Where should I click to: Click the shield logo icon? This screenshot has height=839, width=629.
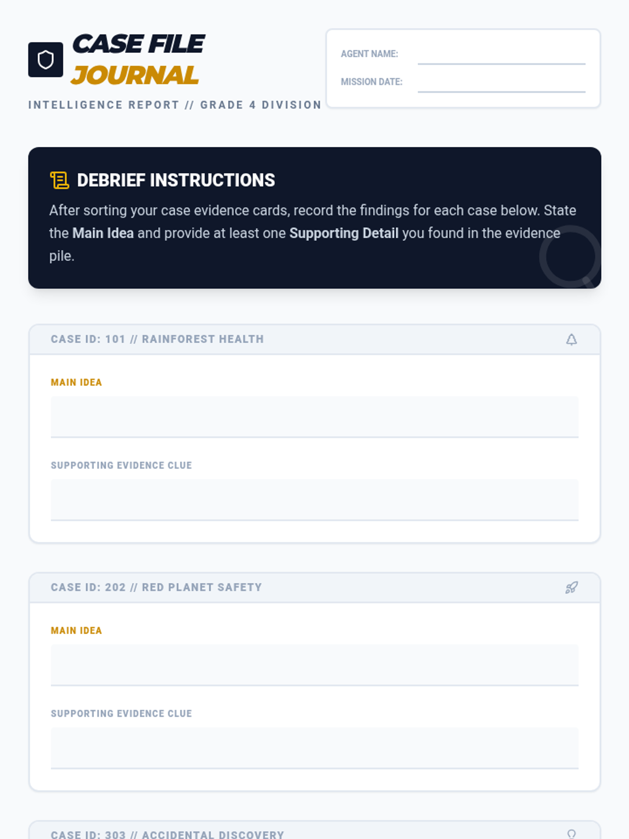tap(46, 60)
